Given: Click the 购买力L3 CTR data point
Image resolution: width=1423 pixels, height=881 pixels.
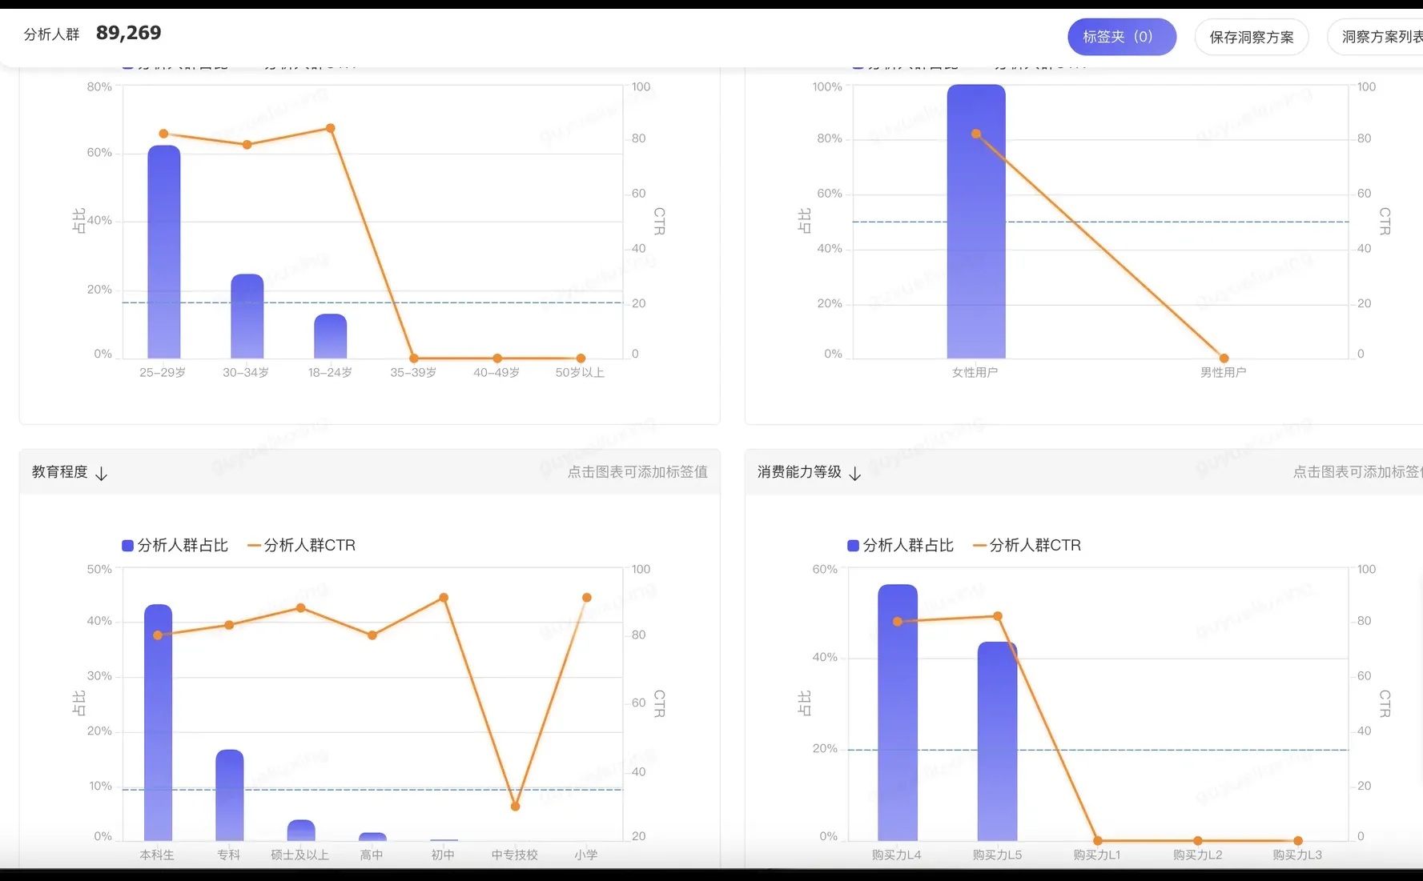Looking at the screenshot, I should [1297, 840].
